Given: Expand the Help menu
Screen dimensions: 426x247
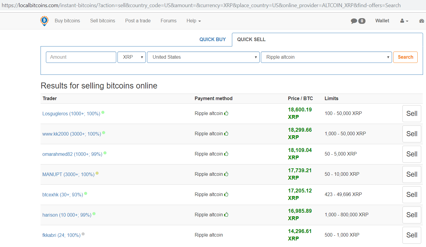Looking at the screenshot, I should coord(194,21).
